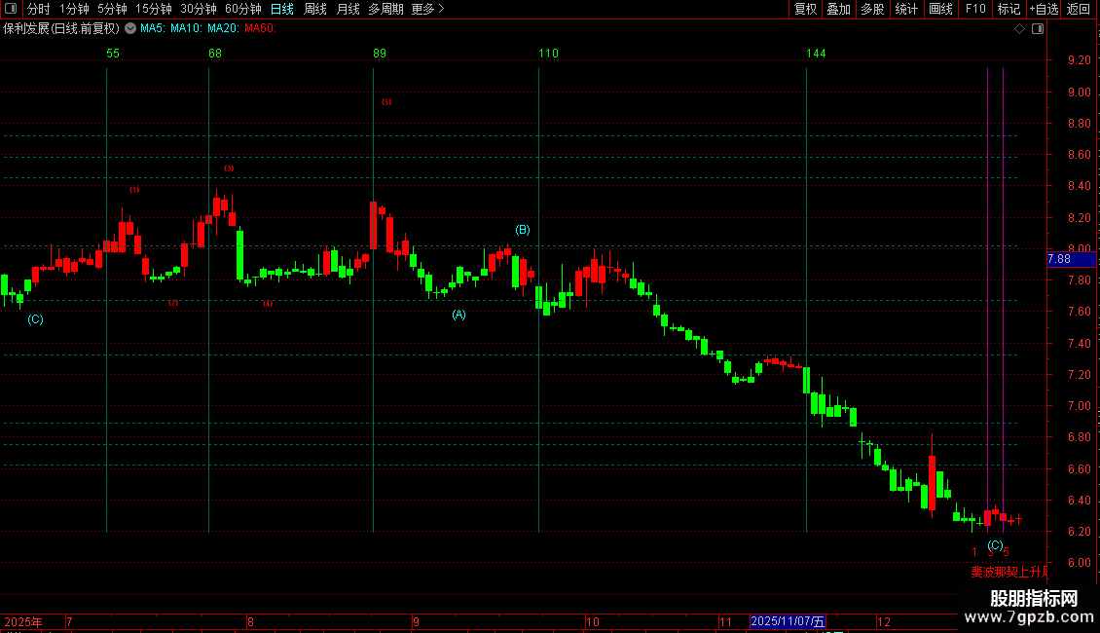The image size is (1100, 633).
Task: Switch to 周线 weekly chart
Action: coord(315,9)
